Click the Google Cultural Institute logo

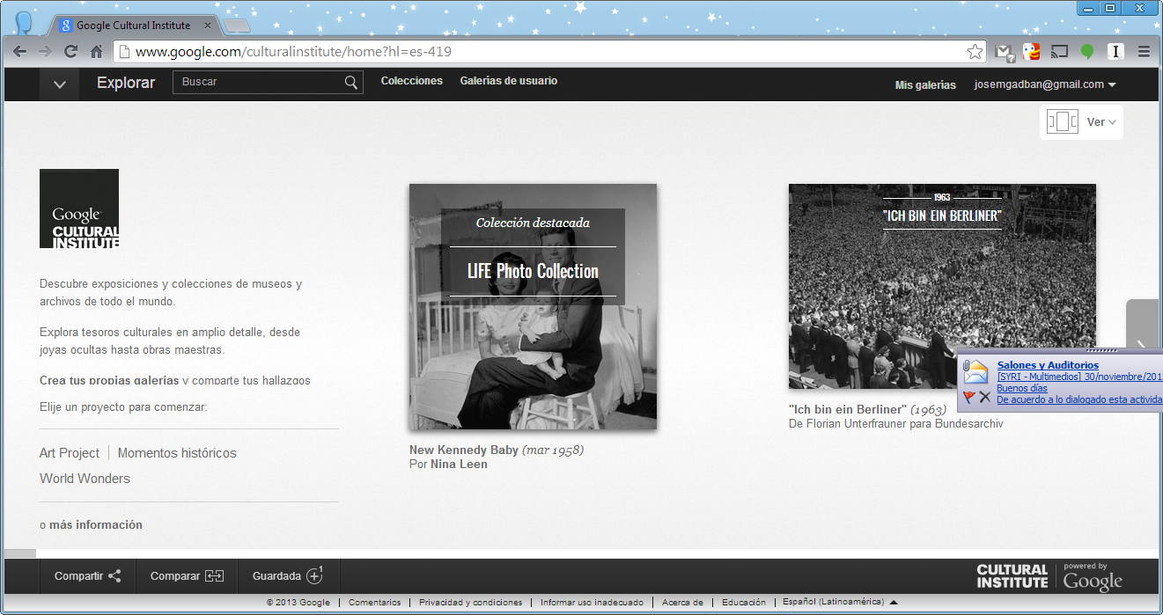click(79, 209)
